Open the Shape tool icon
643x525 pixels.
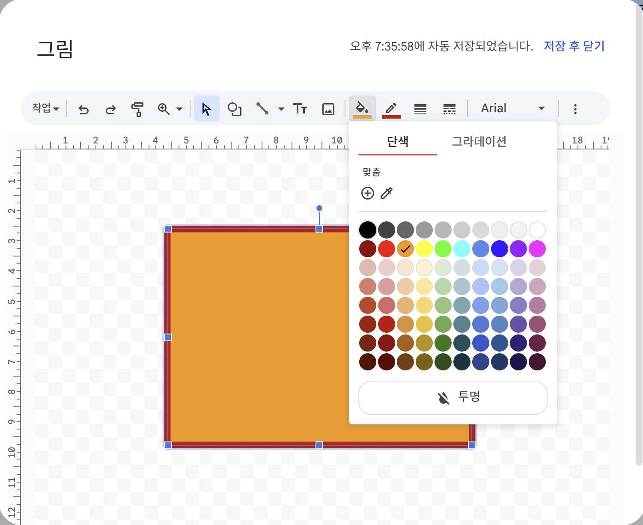click(x=235, y=109)
